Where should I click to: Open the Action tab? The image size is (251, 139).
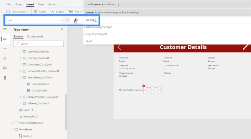(x=52, y=4)
